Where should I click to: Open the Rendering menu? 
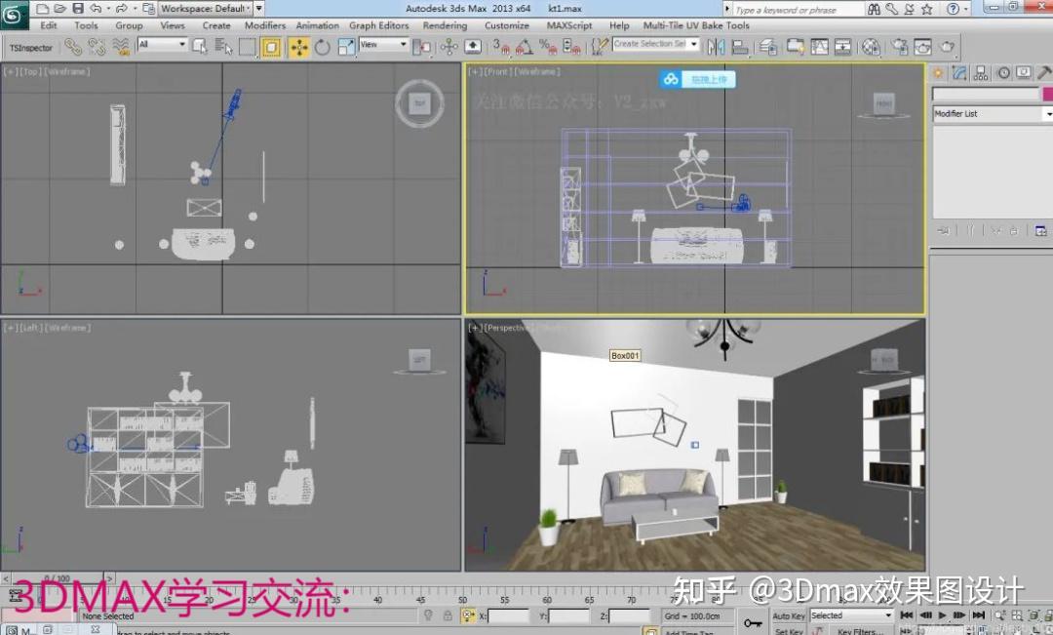[x=446, y=26]
